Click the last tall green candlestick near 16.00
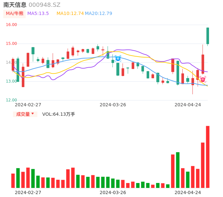The width and height of the screenshot is (223, 197). 208,36
